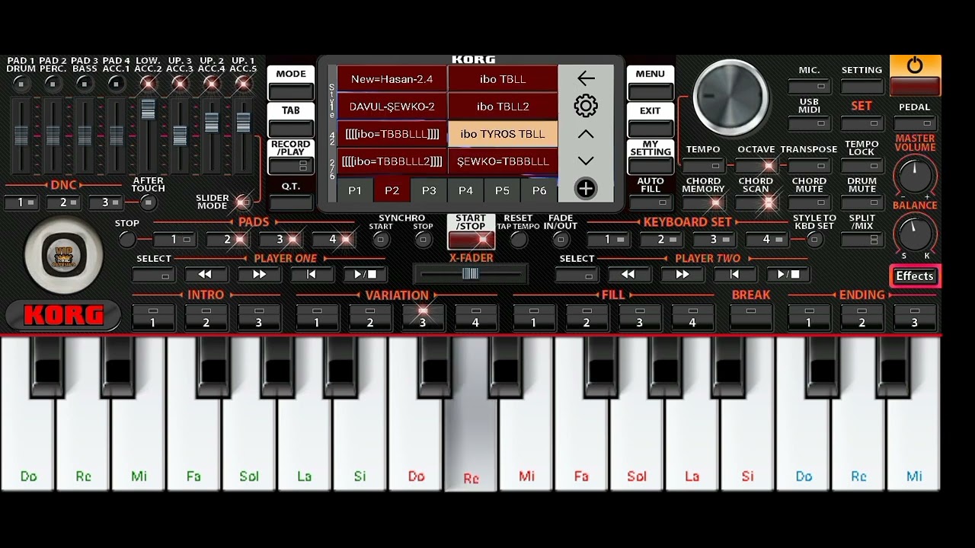975x548 pixels.
Task: Select Ending 3 button
Action: (915, 317)
